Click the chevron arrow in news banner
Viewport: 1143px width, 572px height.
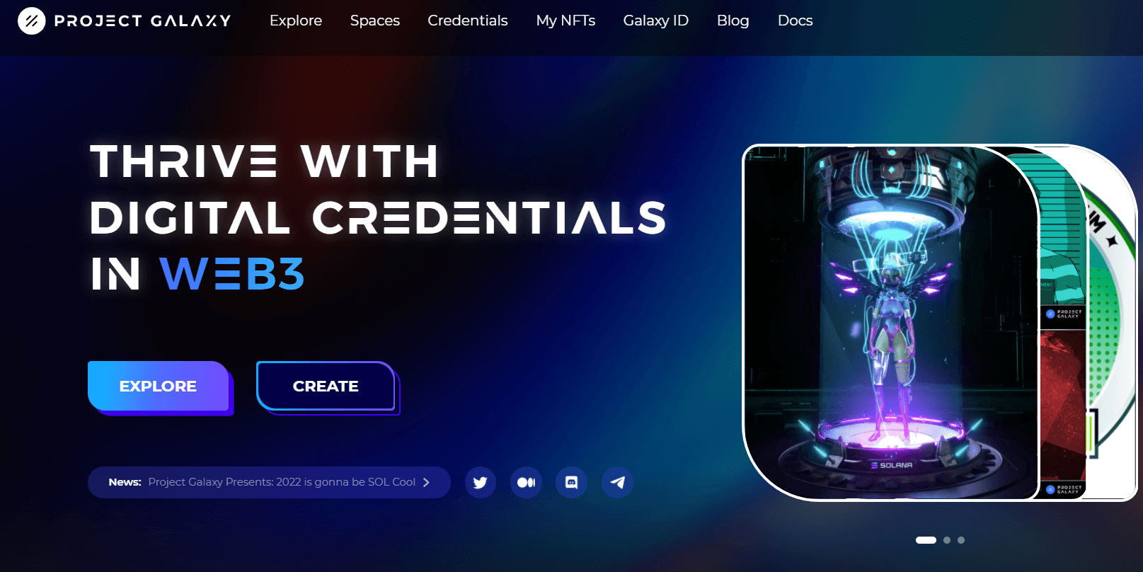(x=426, y=482)
